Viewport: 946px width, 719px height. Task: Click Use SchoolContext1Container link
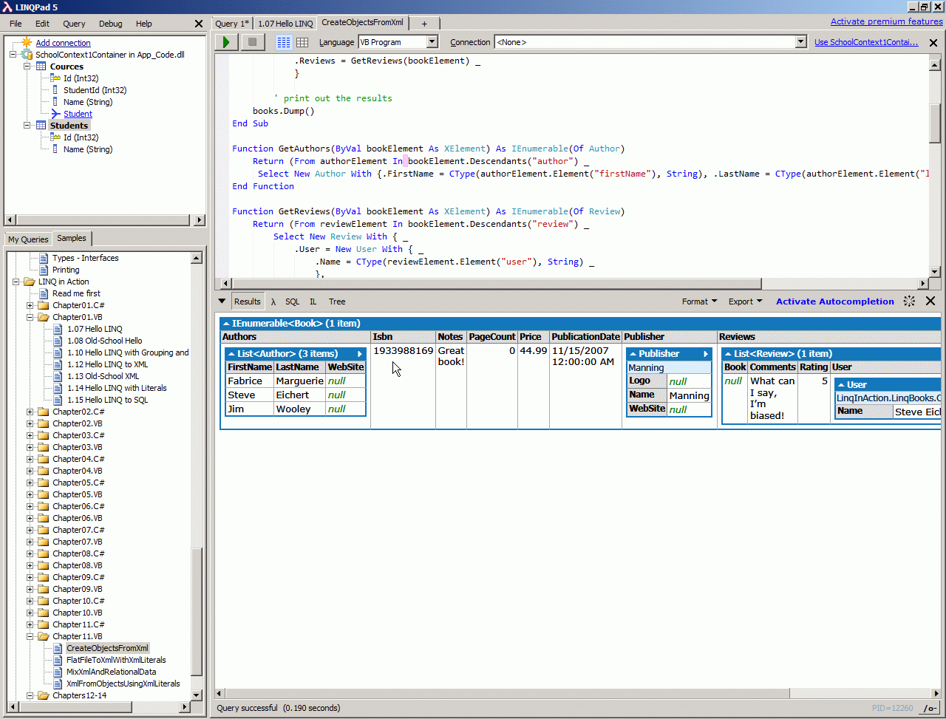point(867,42)
